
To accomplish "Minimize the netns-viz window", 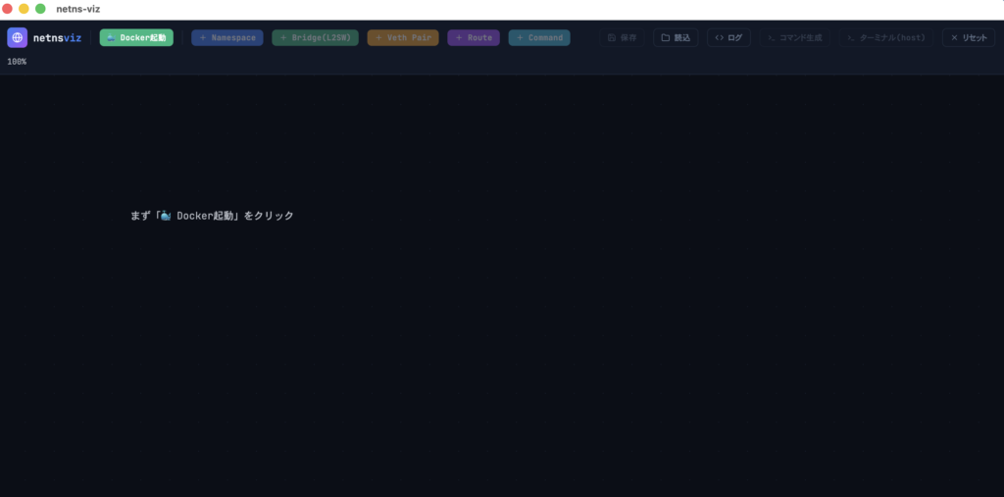I will pos(25,9).
